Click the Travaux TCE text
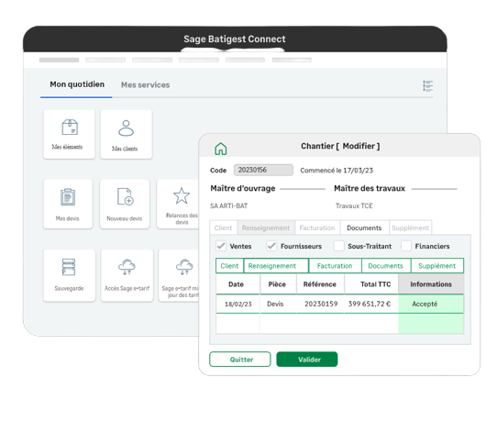The image size is (497, 422). [x=354, y=205]
